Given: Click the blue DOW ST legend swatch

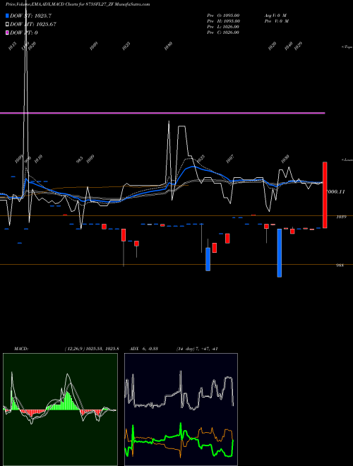Looking at the screenshot, I should point(7,16).
